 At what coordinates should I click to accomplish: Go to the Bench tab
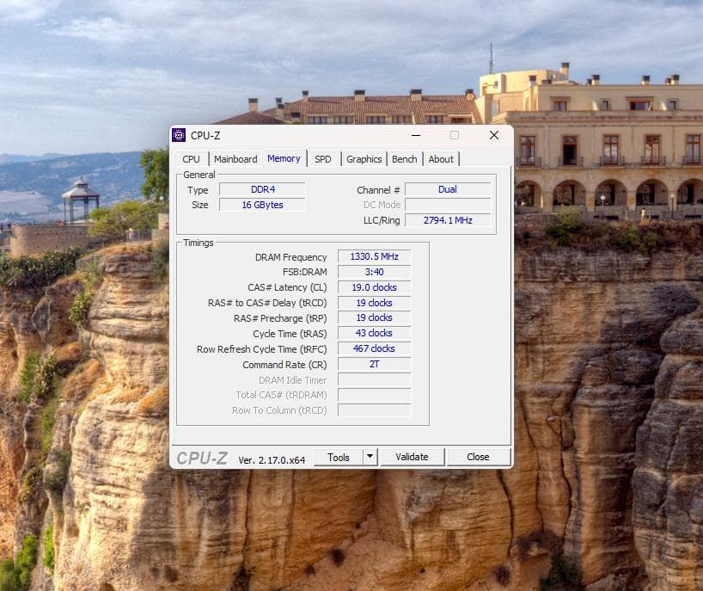[x=404, y=159]
